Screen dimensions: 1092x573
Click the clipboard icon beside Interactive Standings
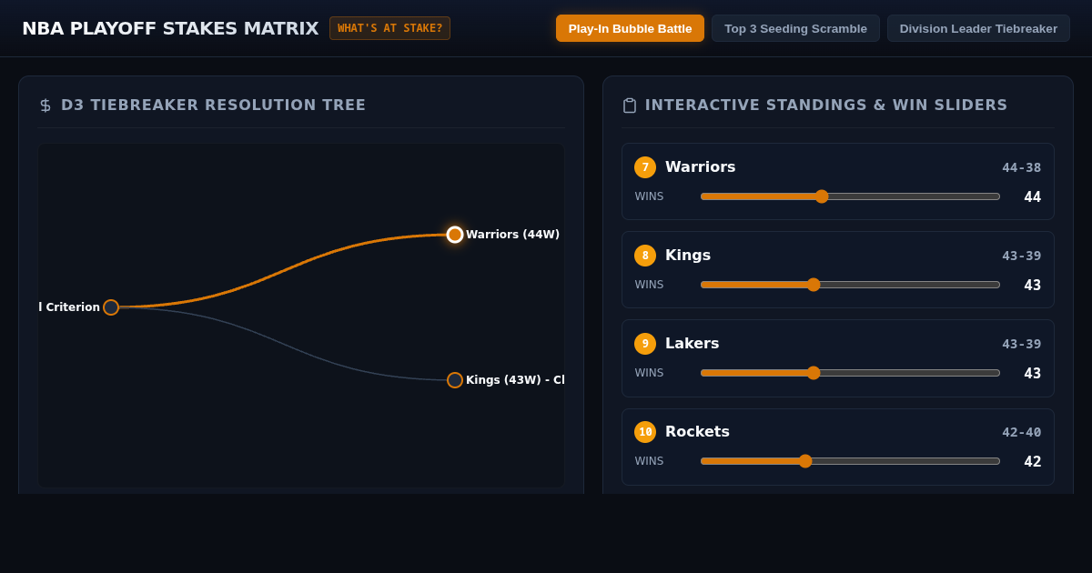[629, 106]
